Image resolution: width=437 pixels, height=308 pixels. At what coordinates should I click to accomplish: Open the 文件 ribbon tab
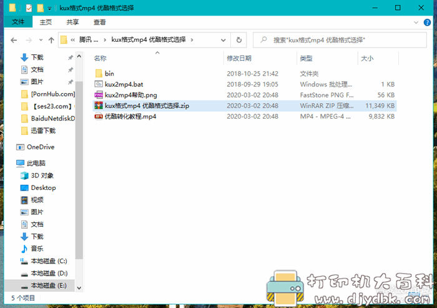pos(18,22)
